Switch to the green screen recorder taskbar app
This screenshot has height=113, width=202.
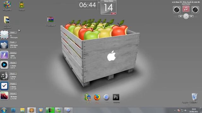coord(50,110)
